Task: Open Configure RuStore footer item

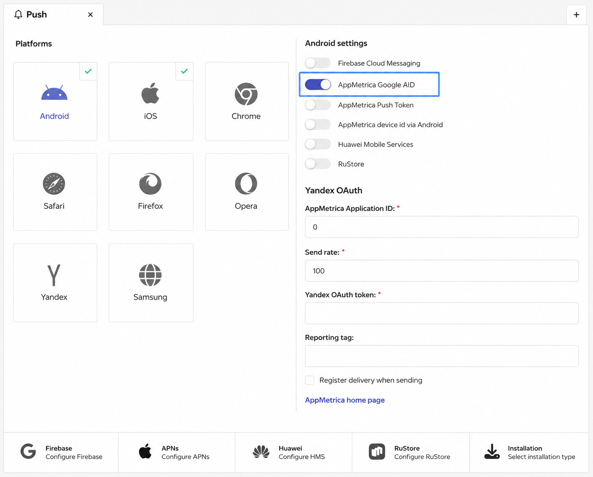Action: [x=411, y=452]
